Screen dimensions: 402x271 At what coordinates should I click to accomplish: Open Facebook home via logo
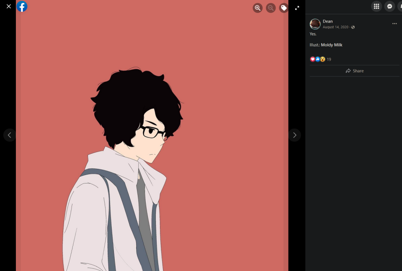22,6
